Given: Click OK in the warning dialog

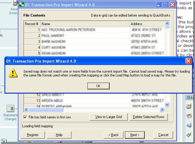Looking at the screenshot, I should [98, 86].
